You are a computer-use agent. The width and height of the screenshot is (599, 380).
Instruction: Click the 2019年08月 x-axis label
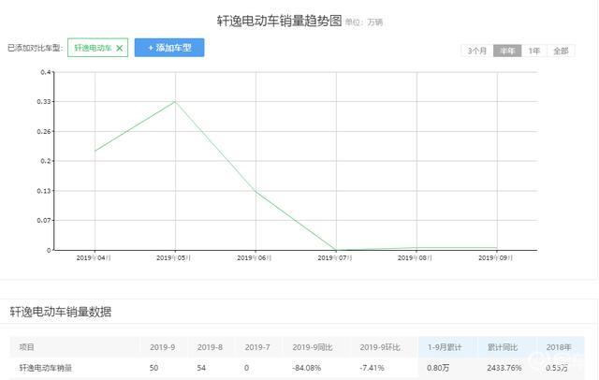click(x=416, y=257)
